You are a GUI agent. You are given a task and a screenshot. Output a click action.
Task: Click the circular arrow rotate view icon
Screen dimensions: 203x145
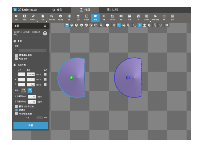[x=135, y=25]
